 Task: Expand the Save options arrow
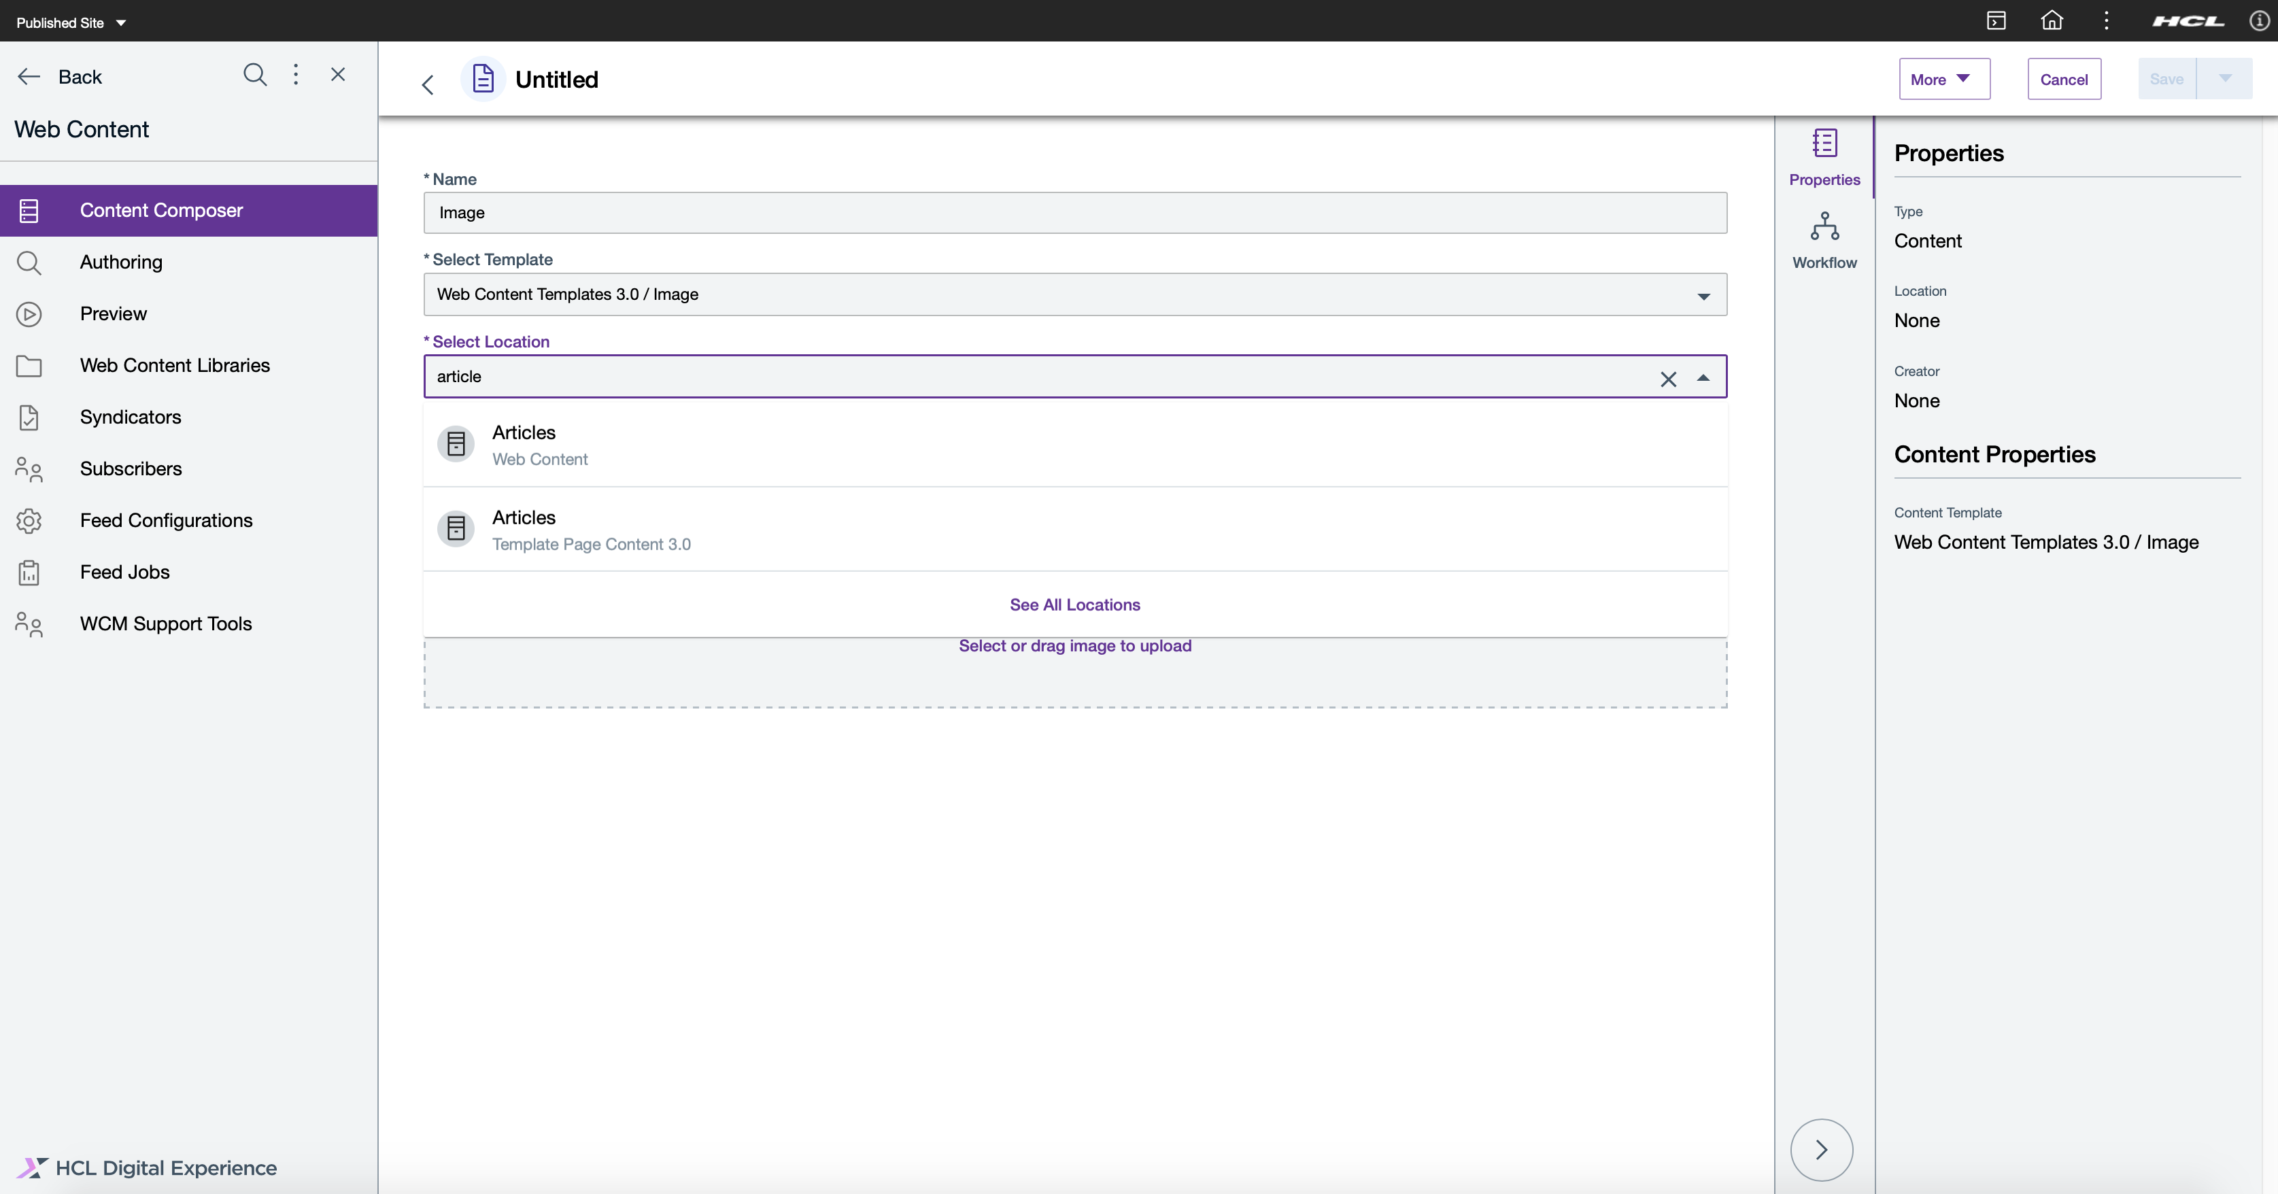point(2225,79)
